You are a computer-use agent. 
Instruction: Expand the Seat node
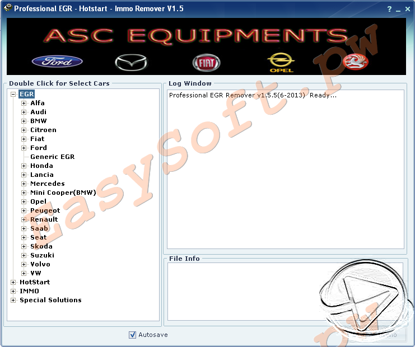click(x=24, y=237)
